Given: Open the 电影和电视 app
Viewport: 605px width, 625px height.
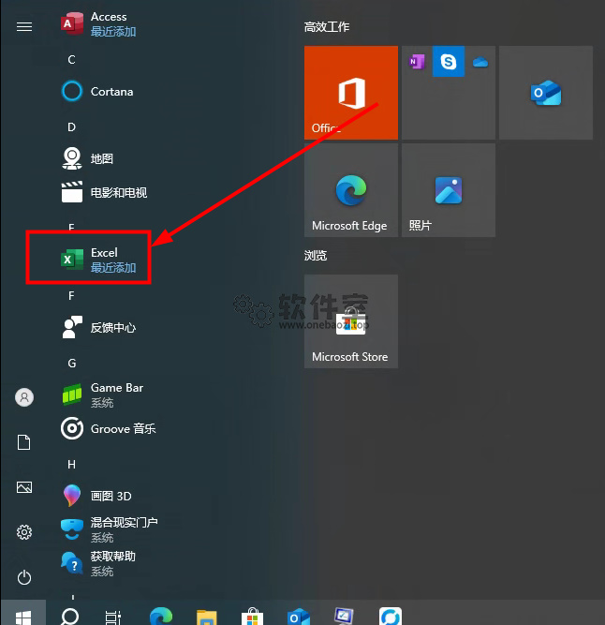Looking at the screenshot, I should [104, 192].
